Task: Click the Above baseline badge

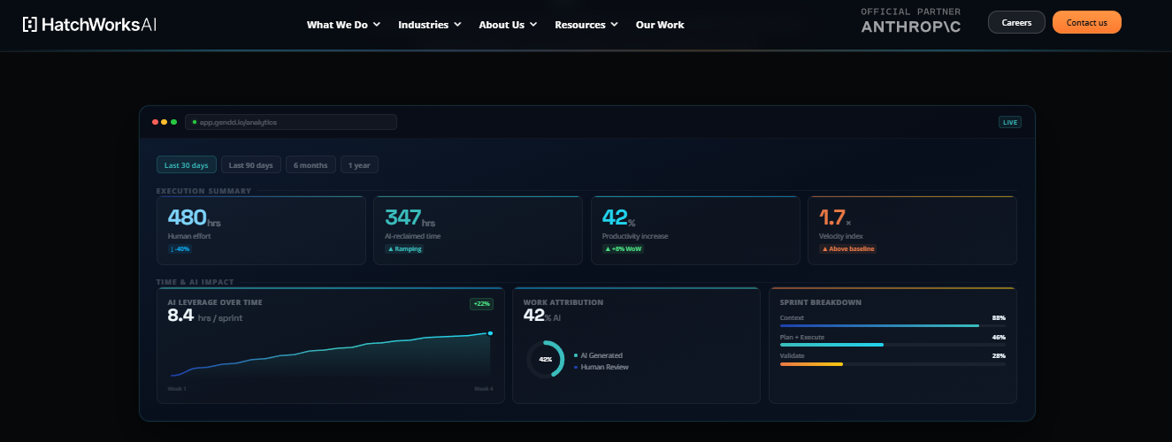Action: [x=847, y=249]
